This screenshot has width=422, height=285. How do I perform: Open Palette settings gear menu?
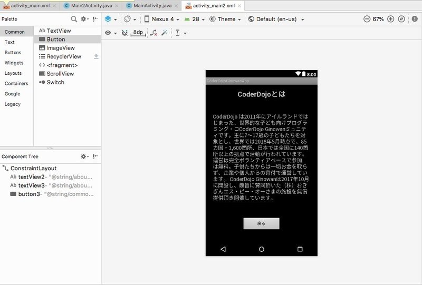click(x=84, y=19)
